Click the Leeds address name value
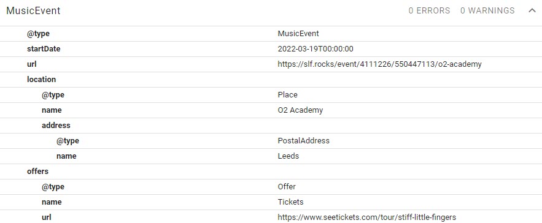Screen dimensions: 542x223 coord(288,156)
